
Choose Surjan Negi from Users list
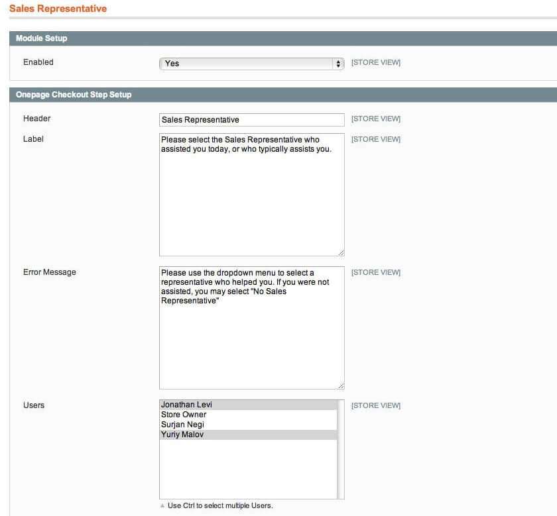248,425
